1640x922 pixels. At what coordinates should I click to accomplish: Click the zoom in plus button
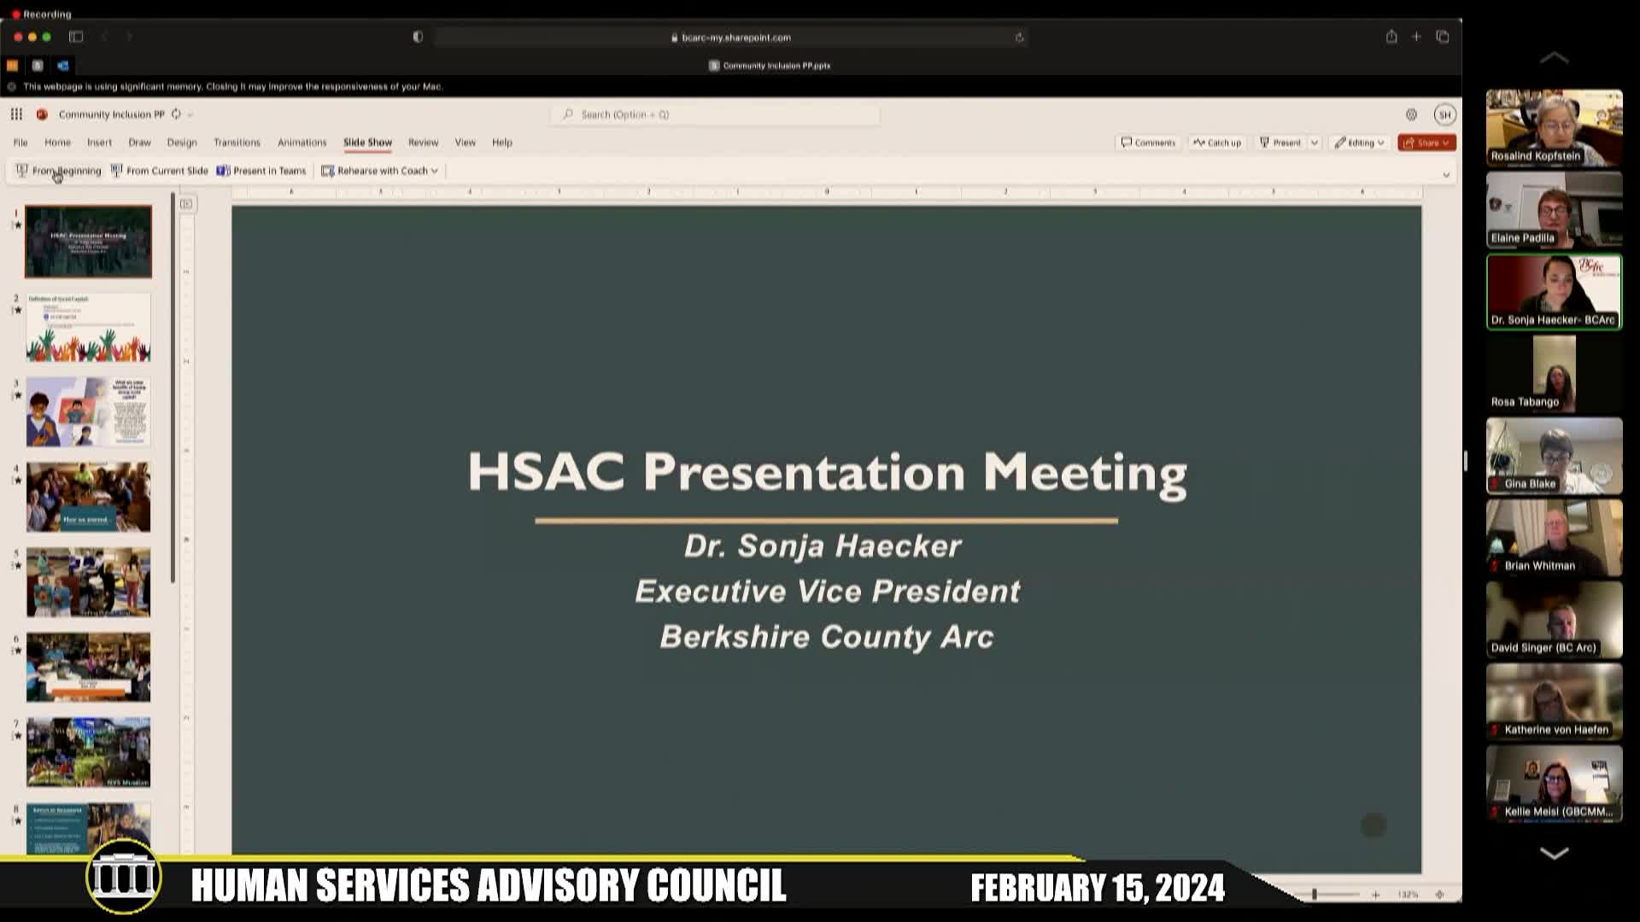point(1375,895)
